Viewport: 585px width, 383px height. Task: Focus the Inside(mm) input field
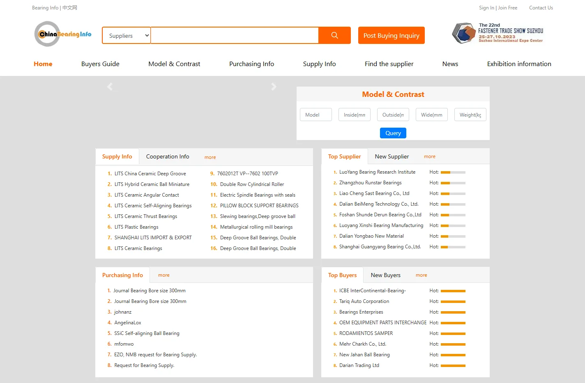coord(355,115)
